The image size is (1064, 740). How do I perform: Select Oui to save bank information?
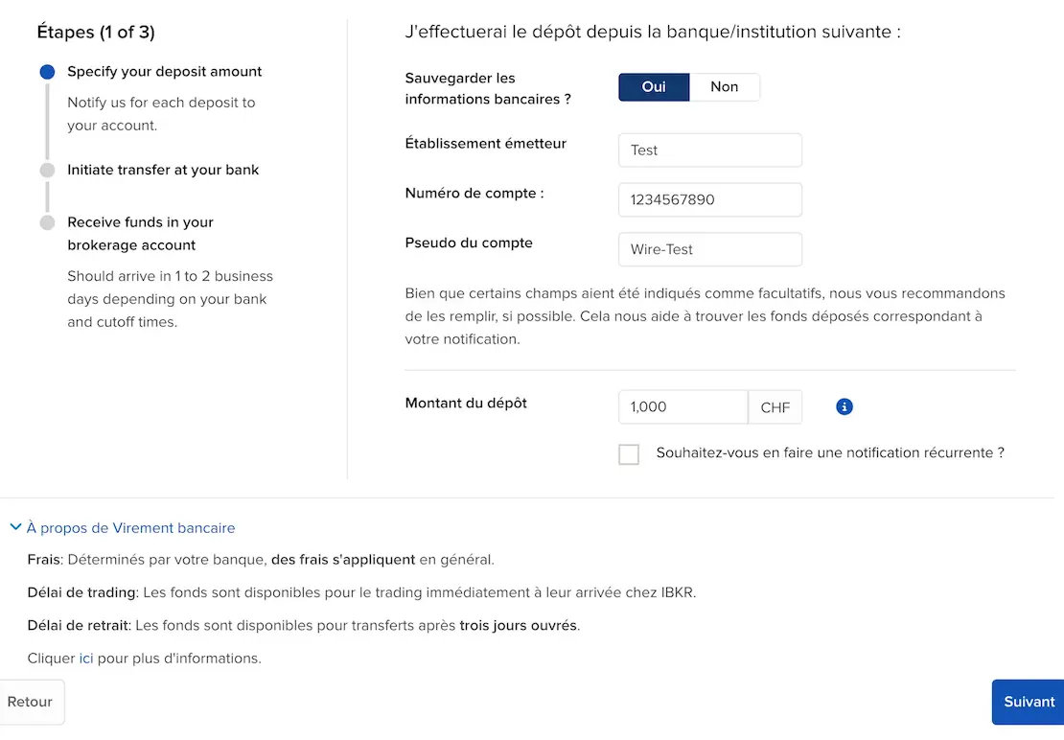pos(654,87)
